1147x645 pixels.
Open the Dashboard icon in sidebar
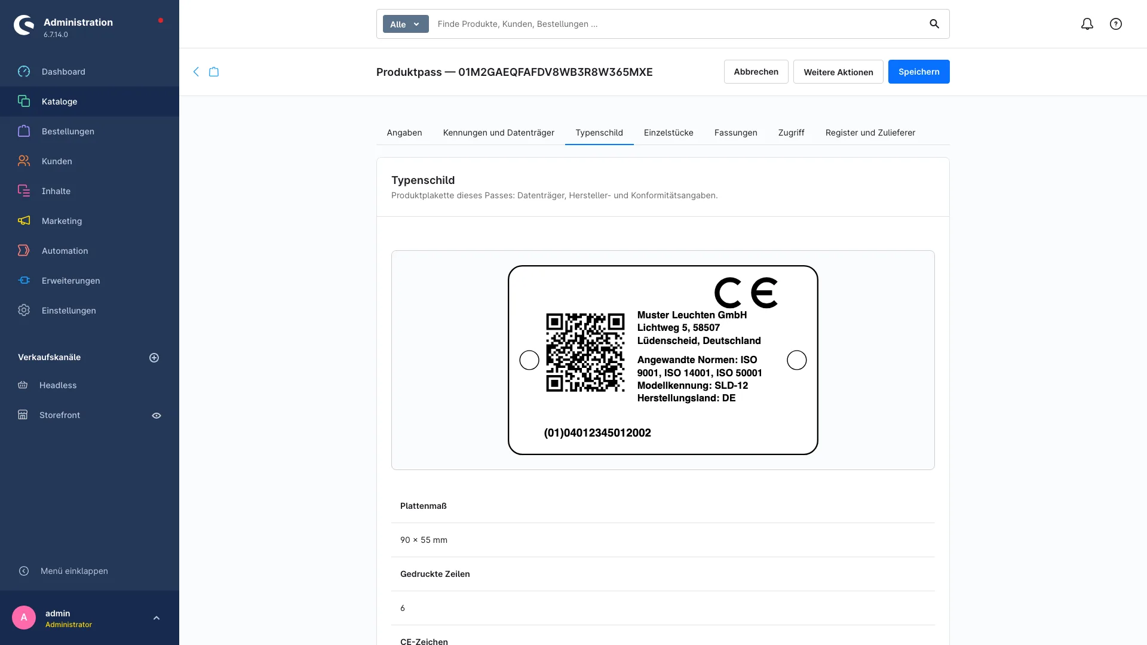point(24,72)
